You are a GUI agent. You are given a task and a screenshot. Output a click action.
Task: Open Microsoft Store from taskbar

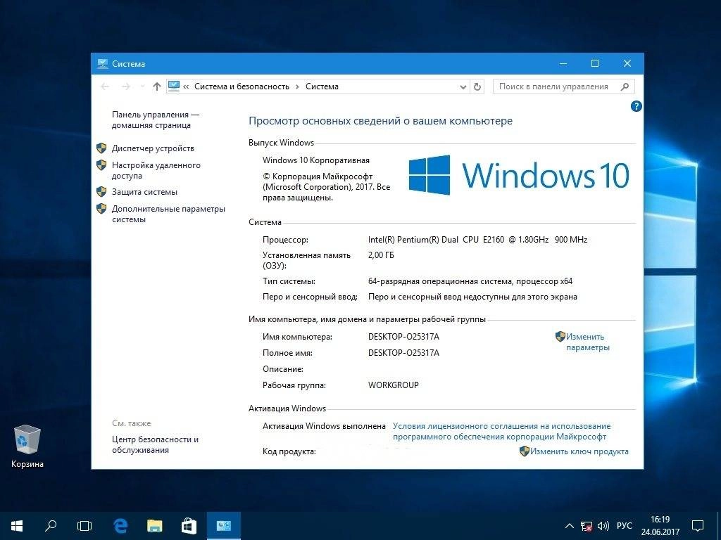(189, 526)
